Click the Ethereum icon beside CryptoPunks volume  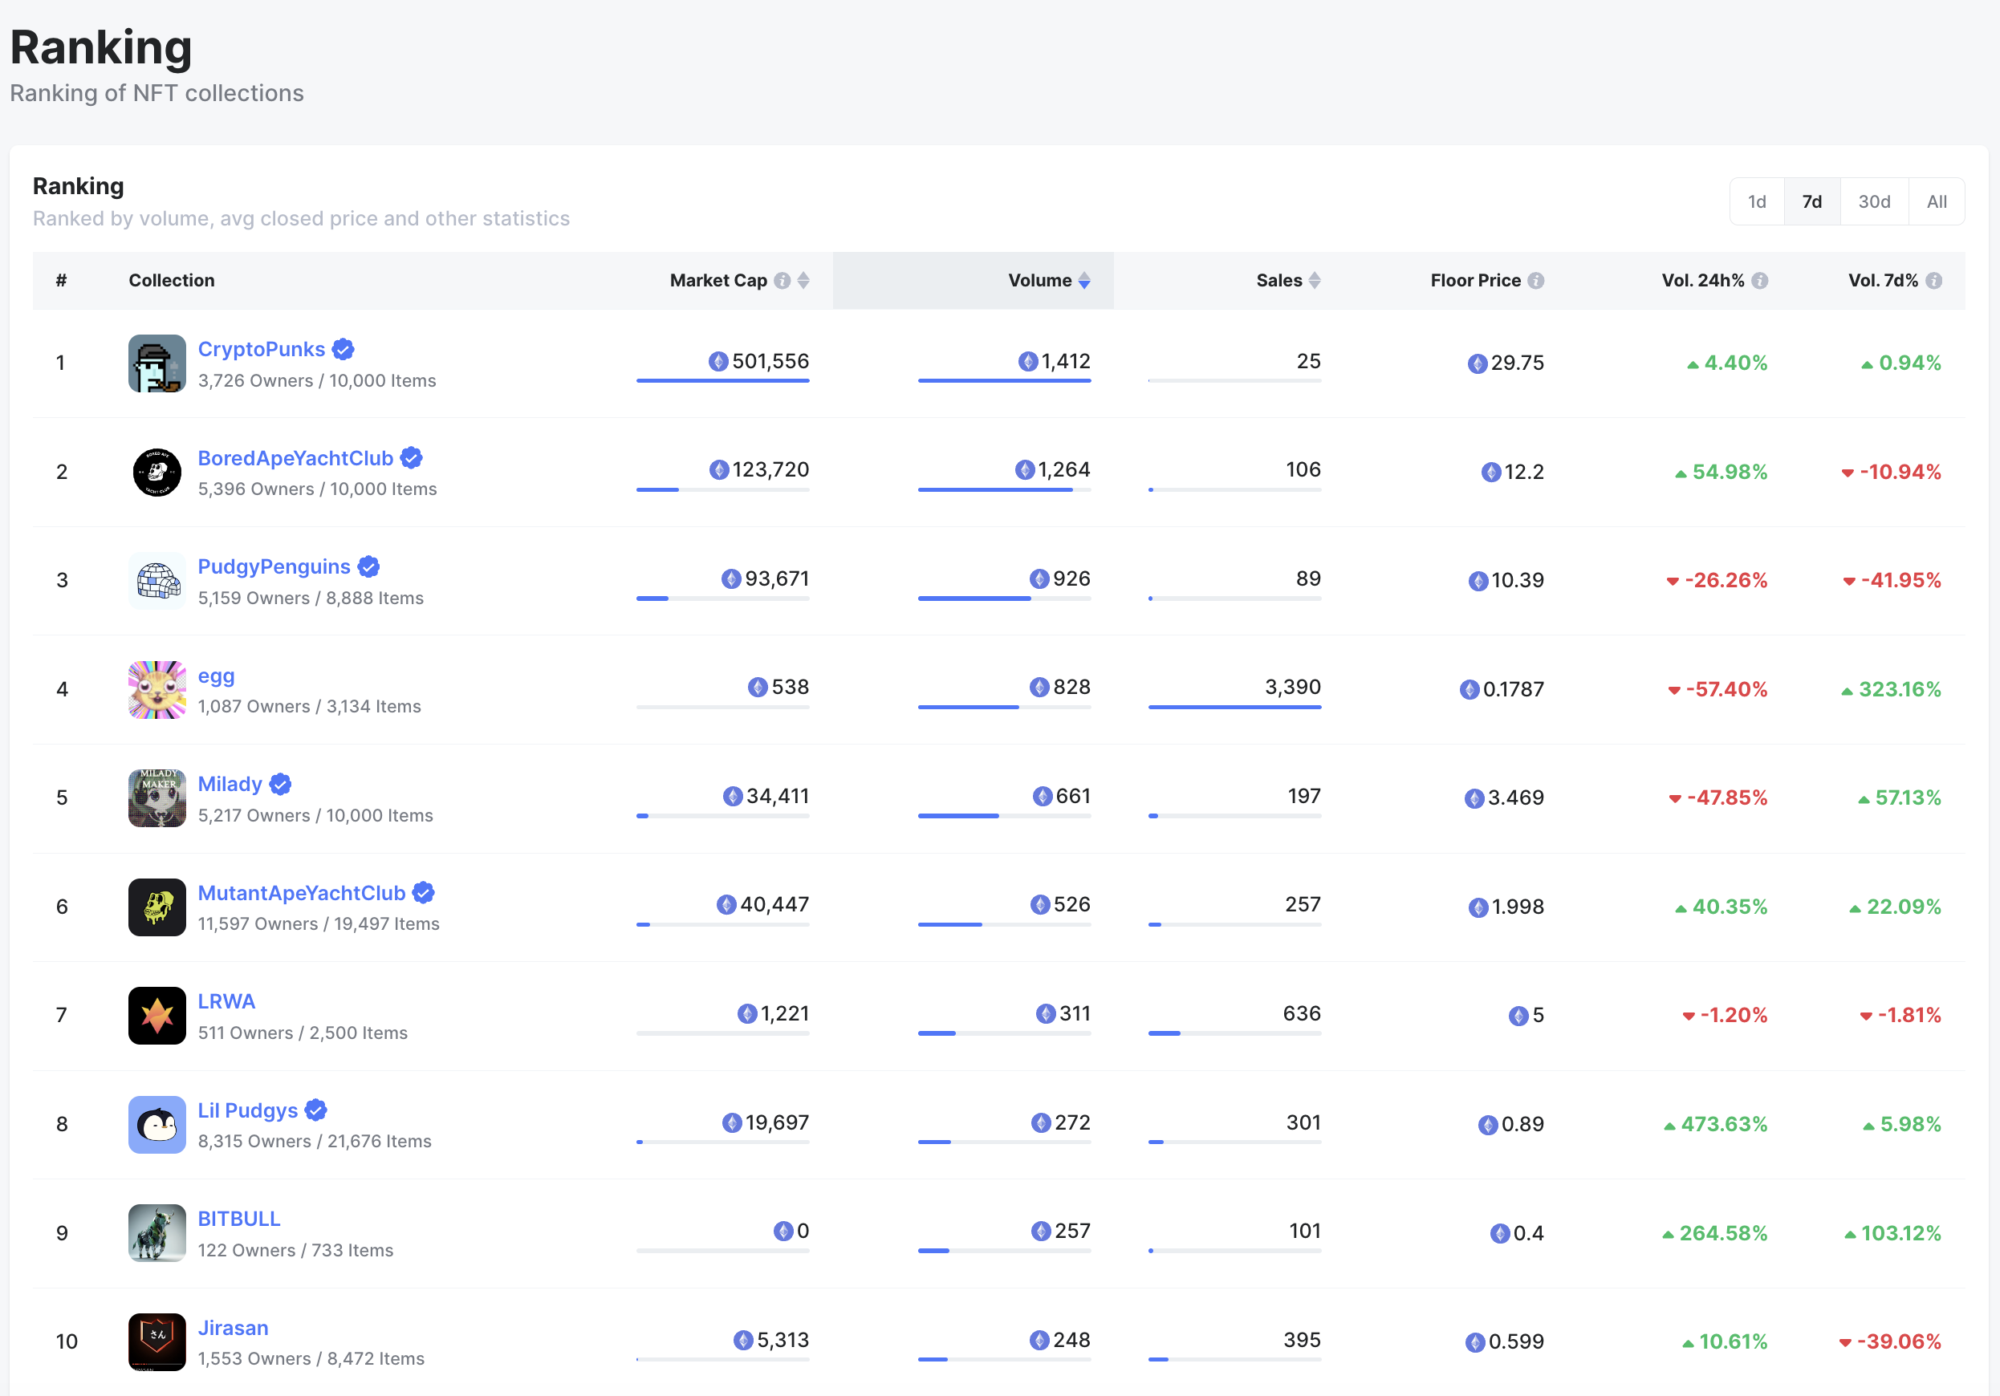coord(1028,361)
